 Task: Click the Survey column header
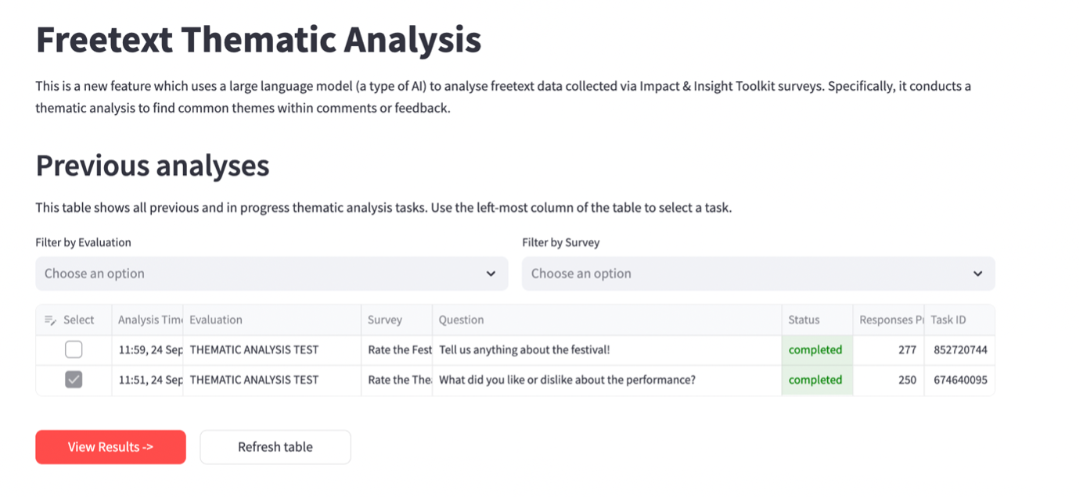click(385, 320)
